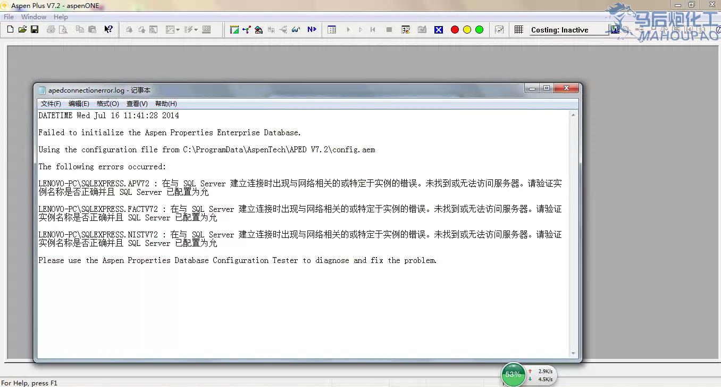721x387 pixels.
Task: Click the LENOVO-PC\SQLEXPRESS.NISTV72 error line
Action: click(x=300, y=239)
